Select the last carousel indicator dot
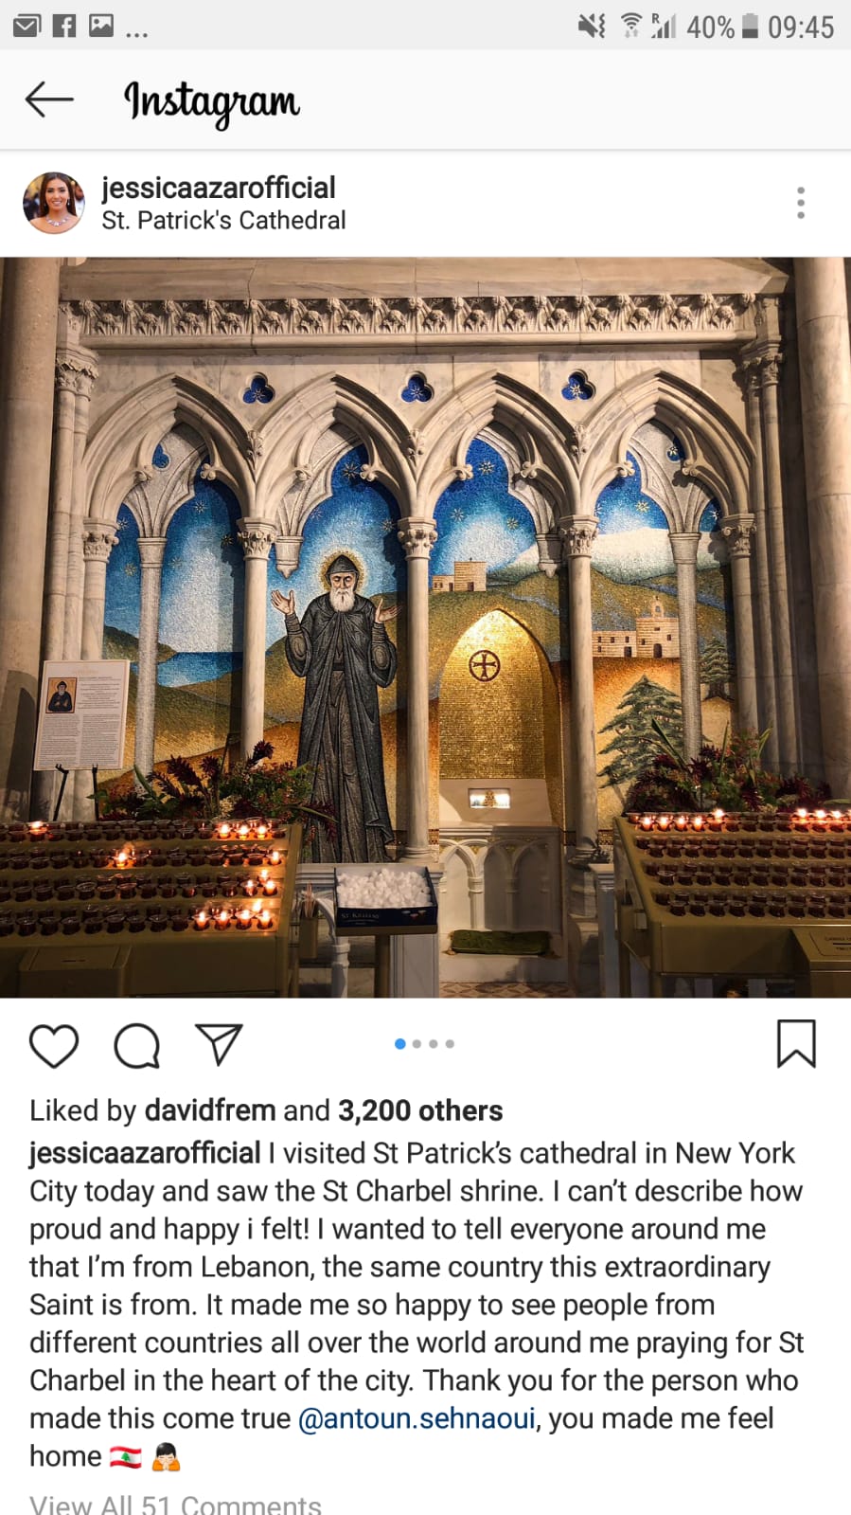This screenshot has height=1515, width=851. (450, 1044)
